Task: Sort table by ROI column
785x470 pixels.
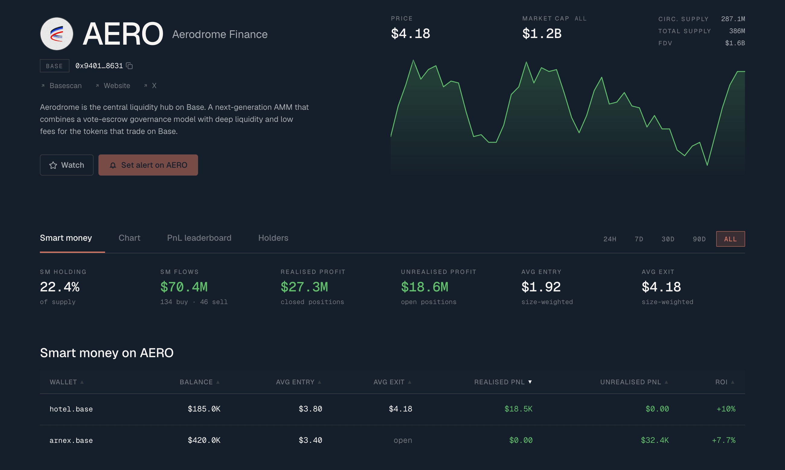Action: 725,382
